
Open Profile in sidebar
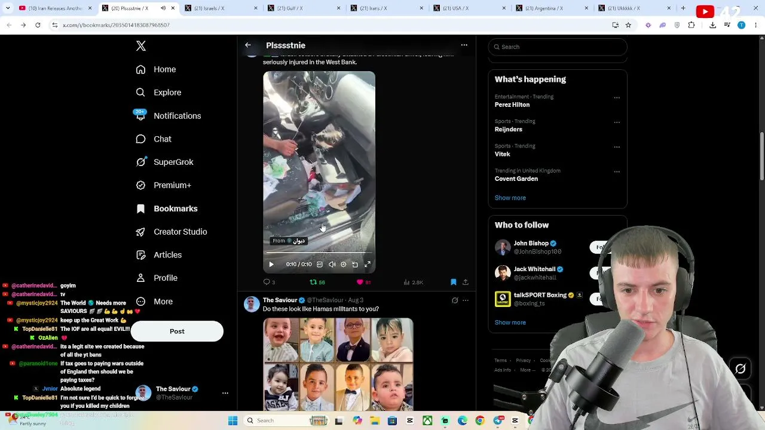157,278
